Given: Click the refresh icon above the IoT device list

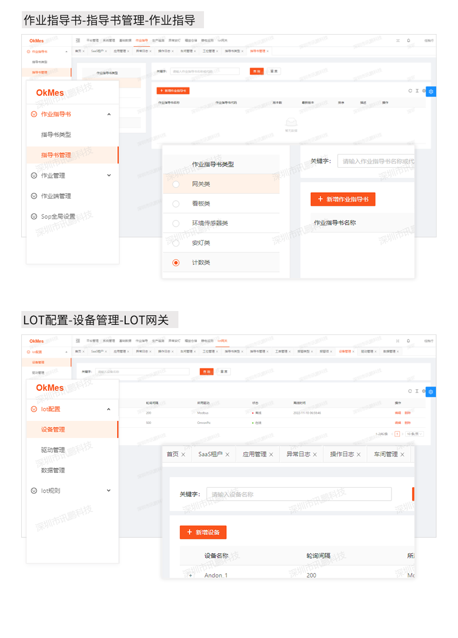Looking at the screenshot, I should pos(410,391).
